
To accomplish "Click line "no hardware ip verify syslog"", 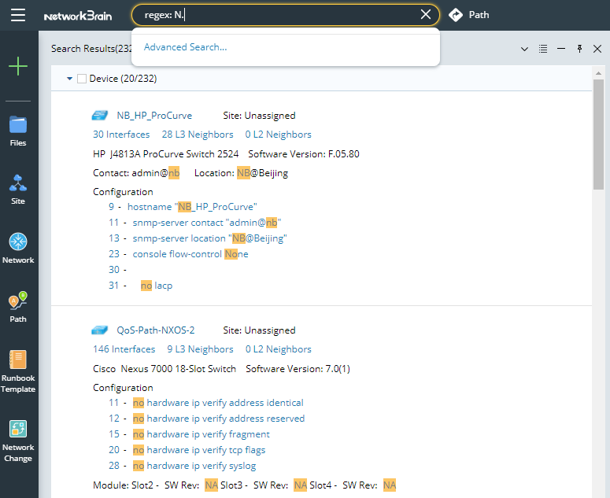I will click(194, 466).
